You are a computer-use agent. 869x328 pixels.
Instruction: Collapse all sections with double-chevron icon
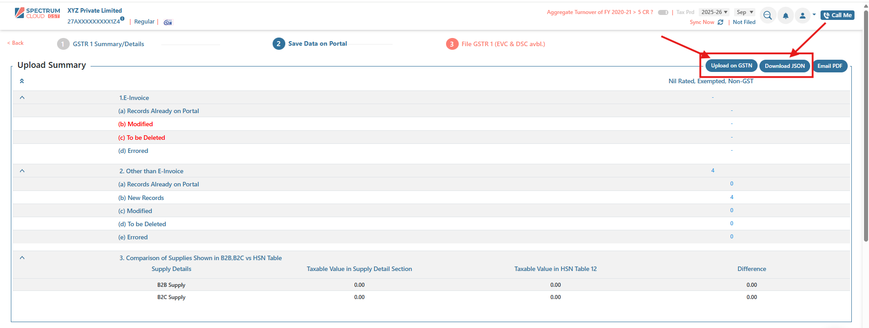pyautogui.click(x=22, y=81)
